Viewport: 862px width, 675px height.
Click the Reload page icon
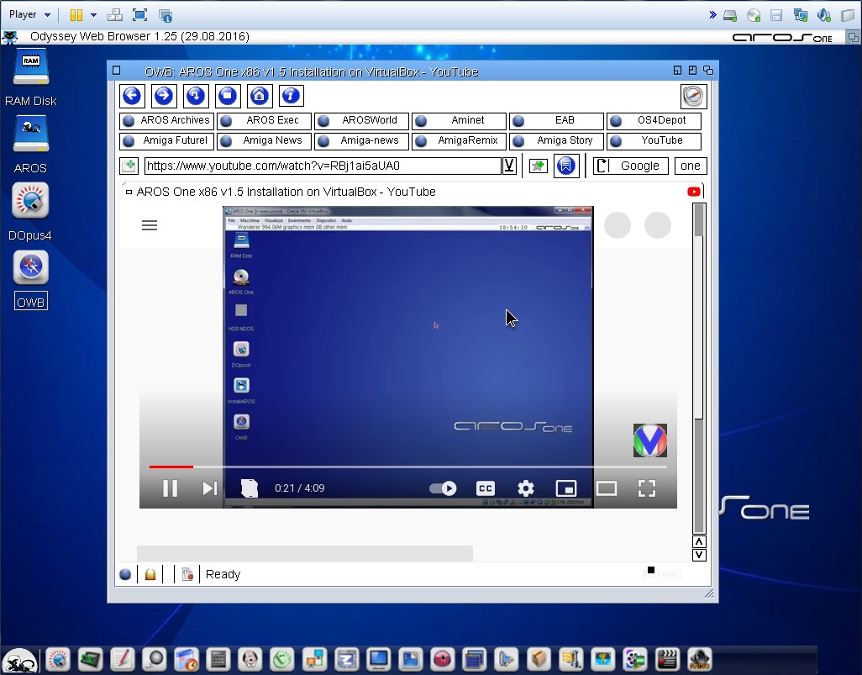point(195,96)
